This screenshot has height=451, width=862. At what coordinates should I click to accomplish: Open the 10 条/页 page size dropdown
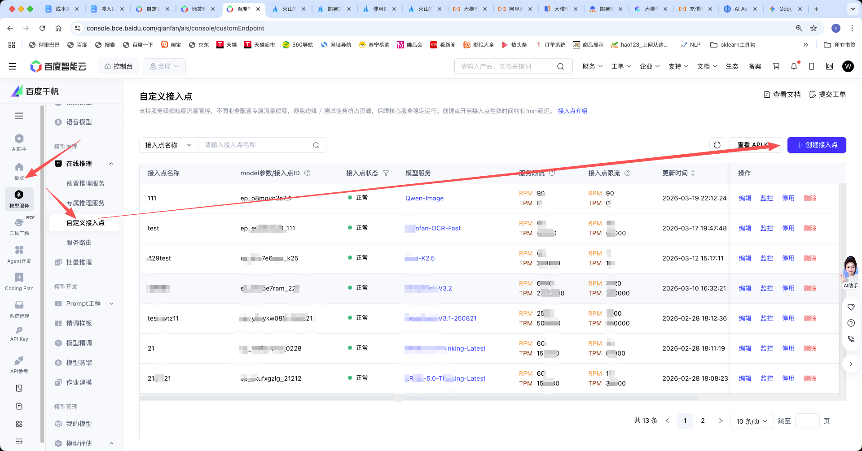coord(752,421)
